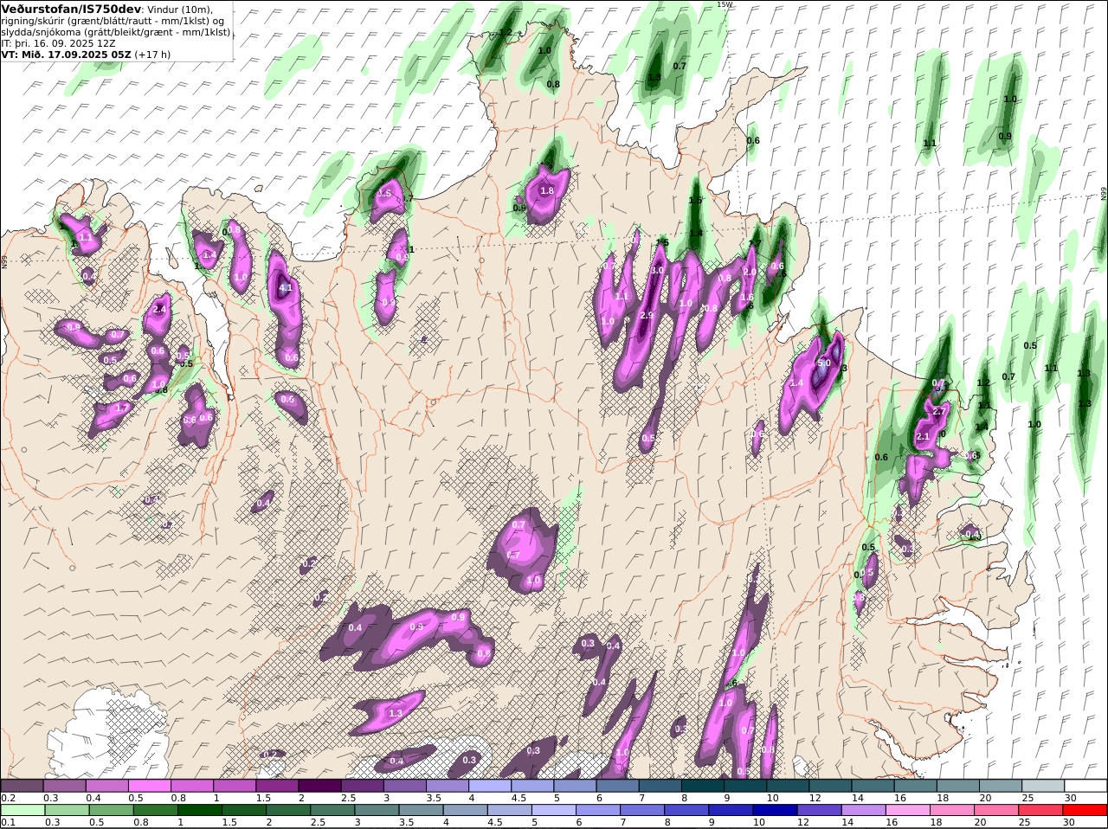Click the 15W longitude label at top
Viewport: 1108px width, 829px height.
click(725, 4)
